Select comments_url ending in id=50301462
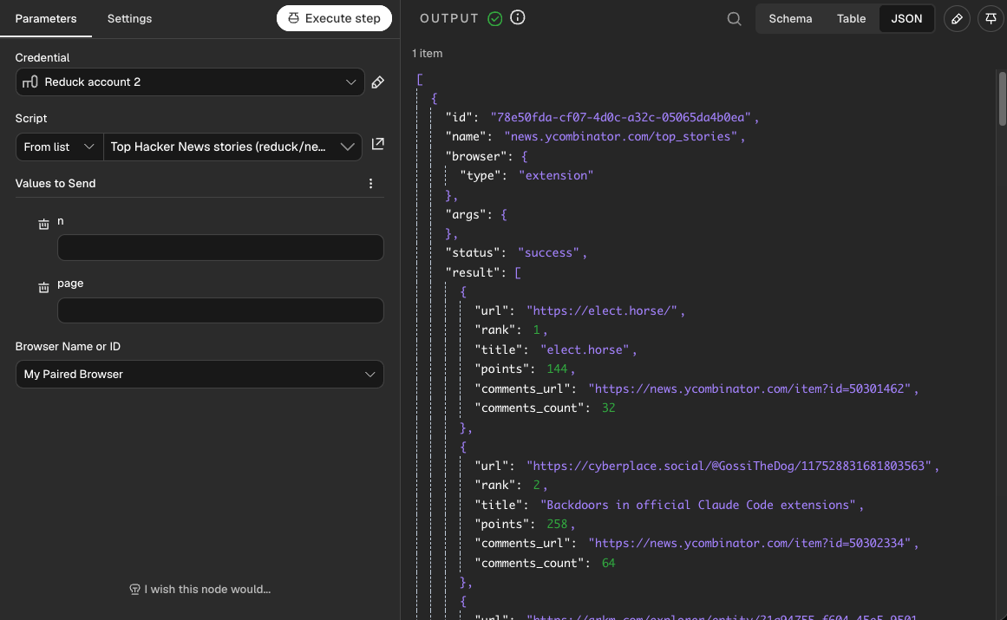This screenshot has width=1007, height=620. coord(749,388)
